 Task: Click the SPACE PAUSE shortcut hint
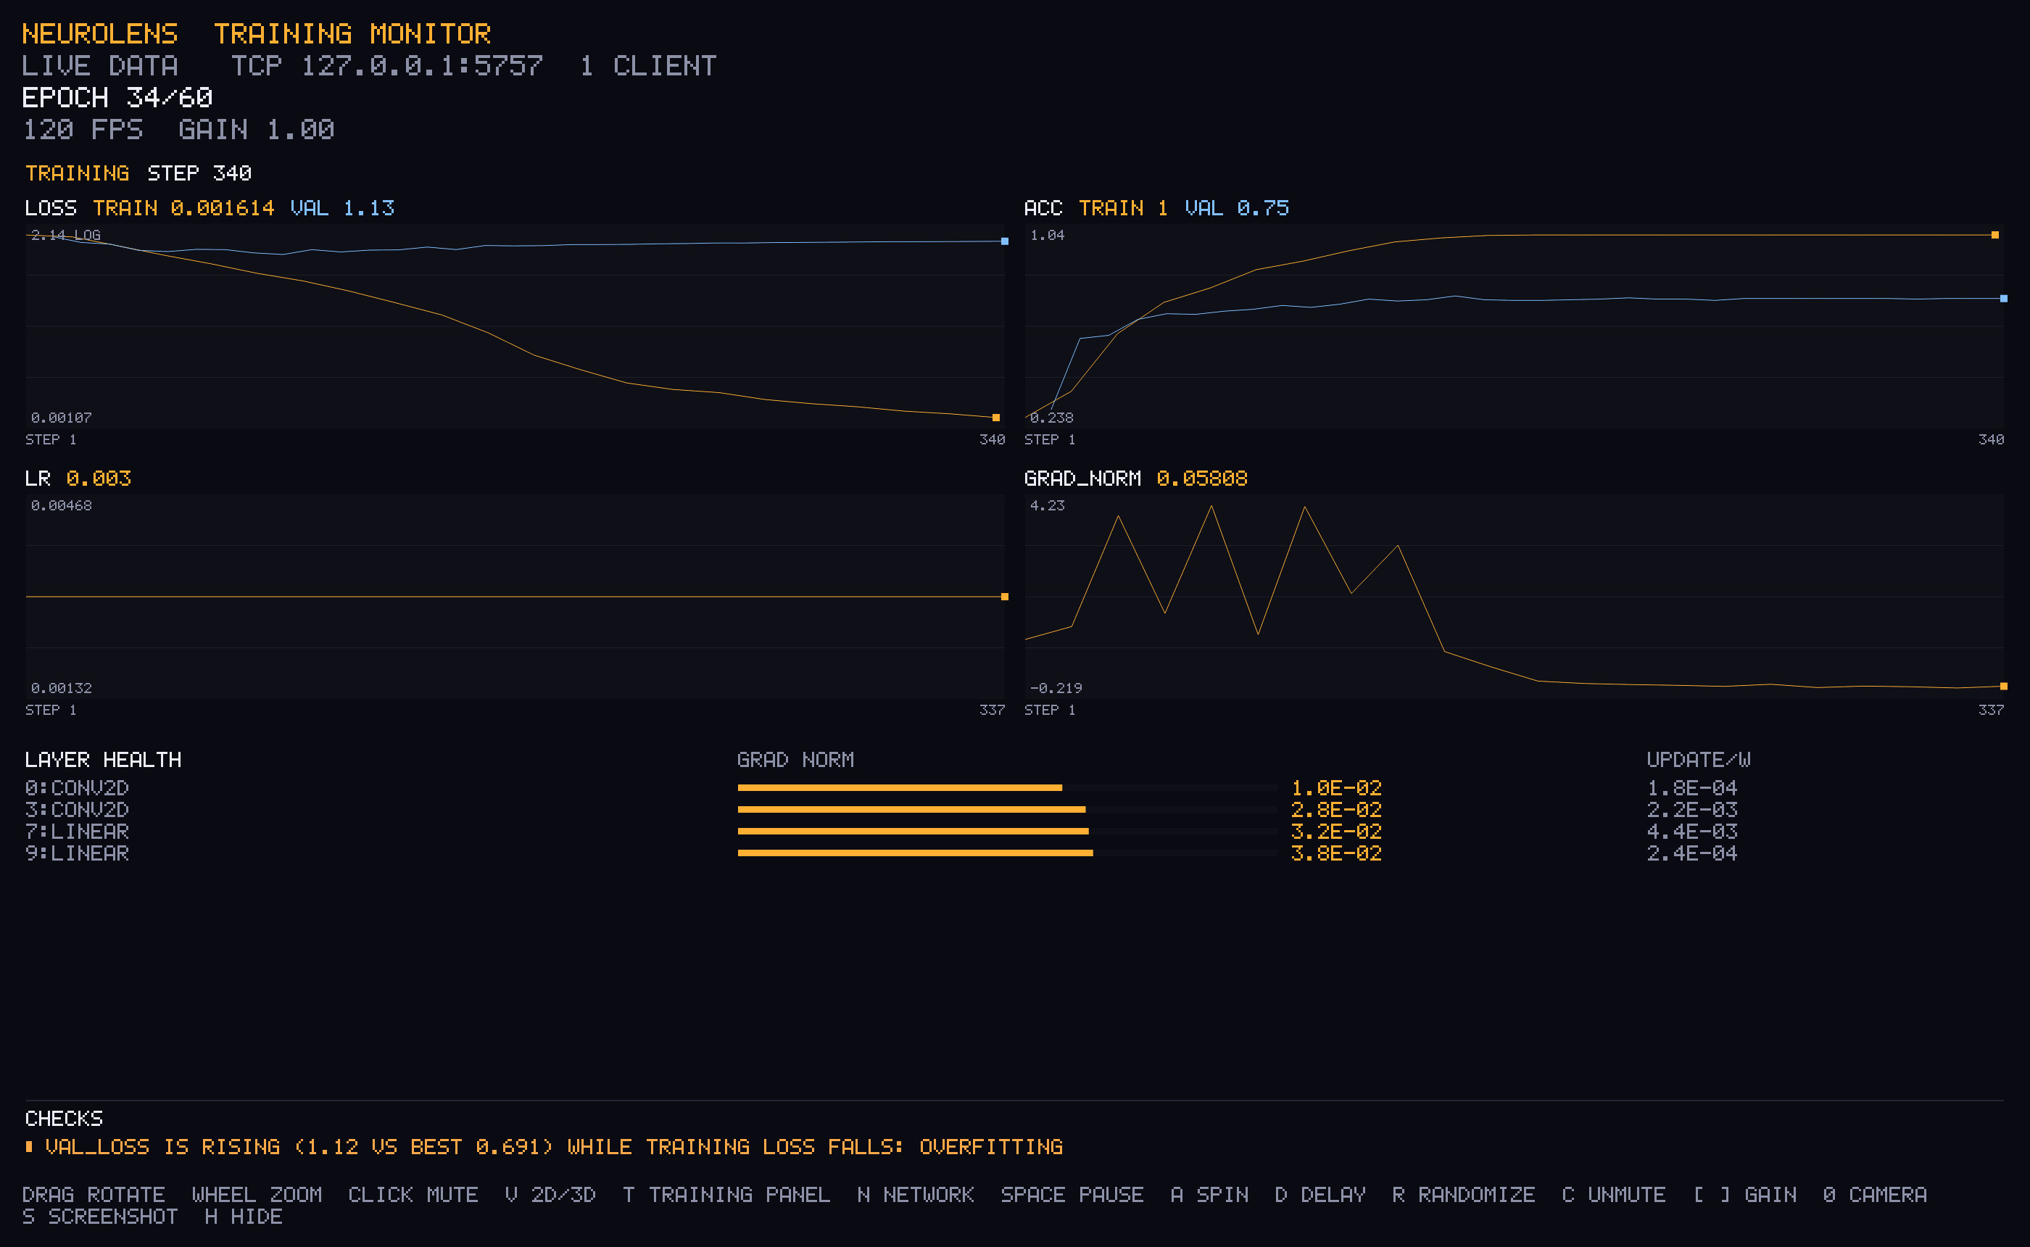point(1072,1194)
